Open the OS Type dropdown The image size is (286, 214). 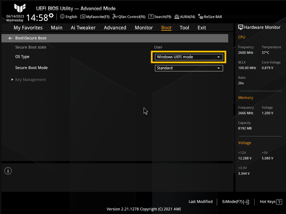189,57
